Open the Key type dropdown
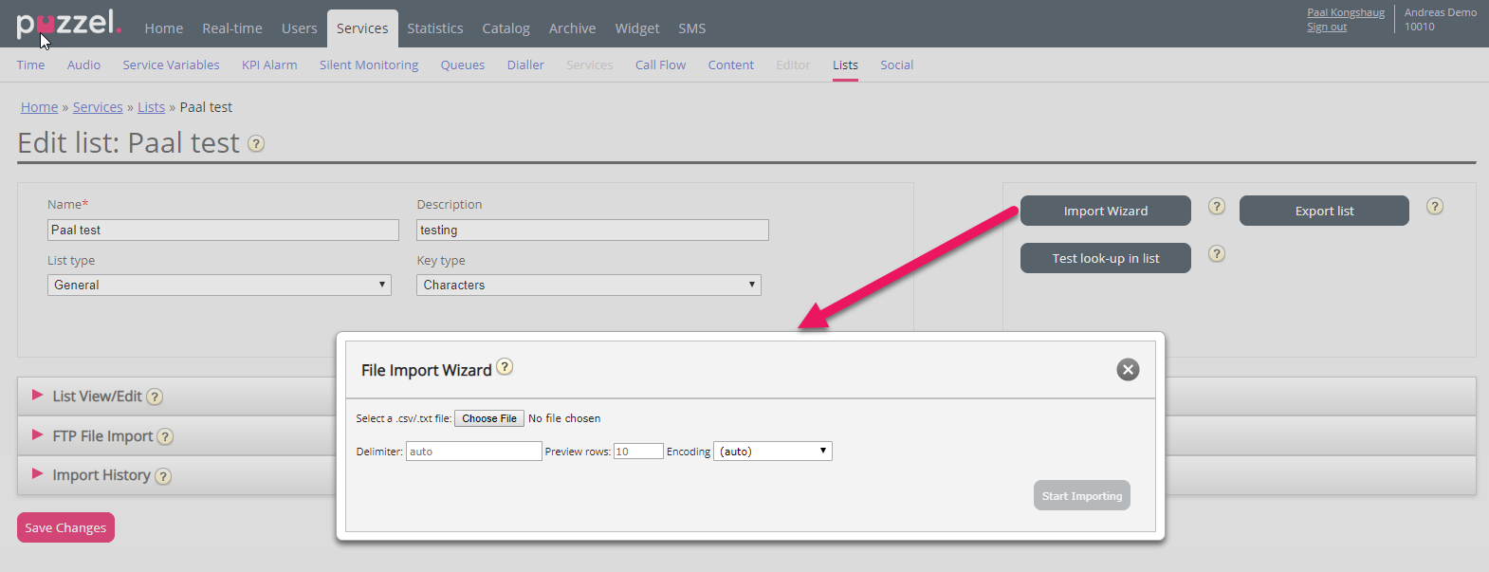The image size is (1489, 572). tap(588, 286)
